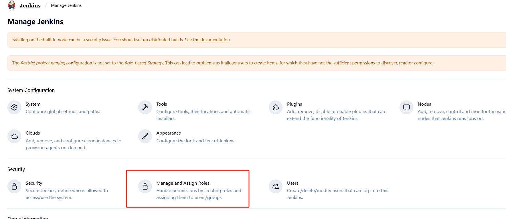Click the Jenkins butler logo icon
Viewport: 506px width, 219px height.
pos(12,5)
